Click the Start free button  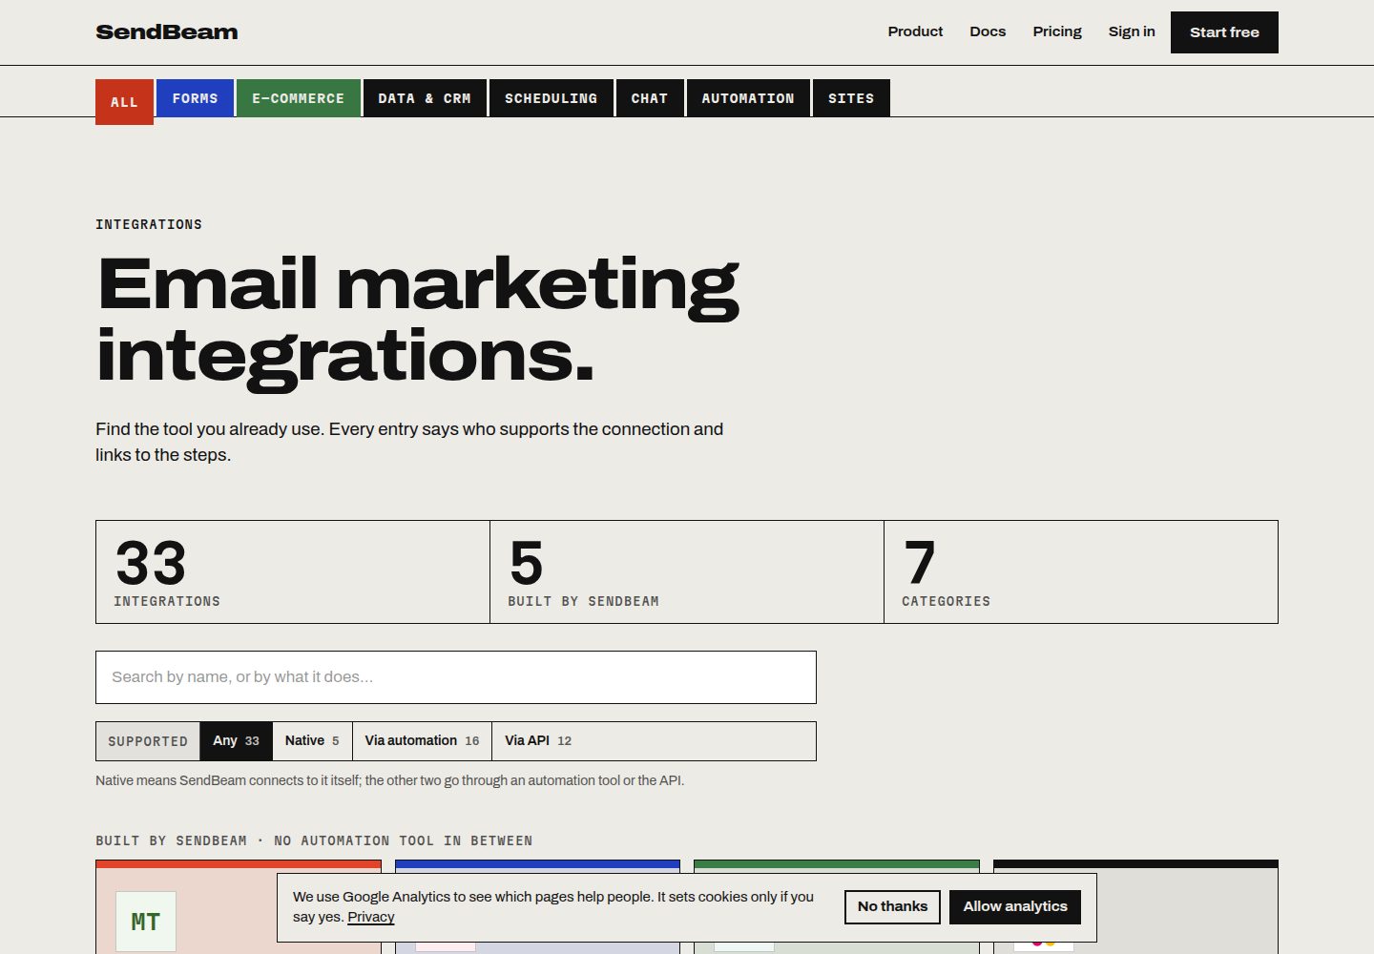pos(1224,32)
